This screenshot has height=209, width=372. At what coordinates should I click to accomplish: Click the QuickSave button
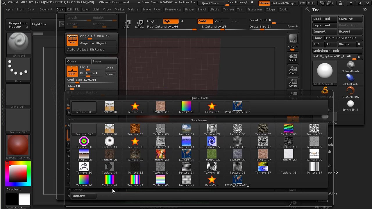[x=210, y=3]
